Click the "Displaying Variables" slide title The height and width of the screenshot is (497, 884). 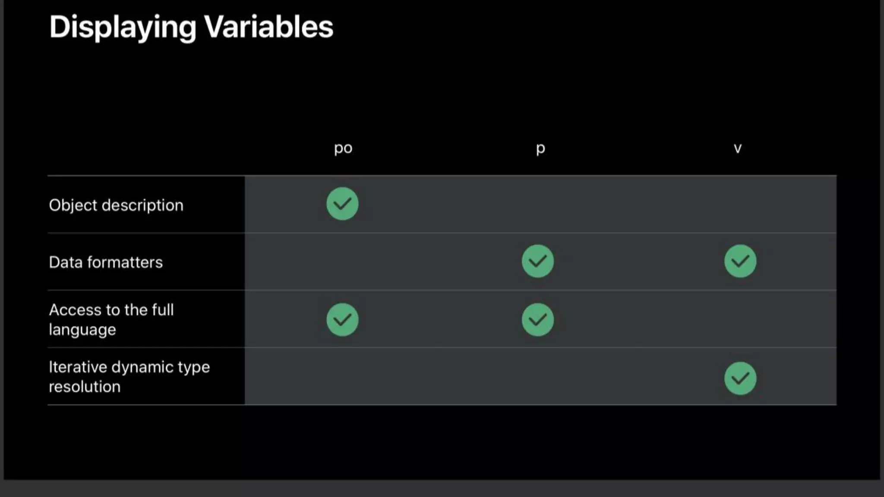[x=191, y=27]
